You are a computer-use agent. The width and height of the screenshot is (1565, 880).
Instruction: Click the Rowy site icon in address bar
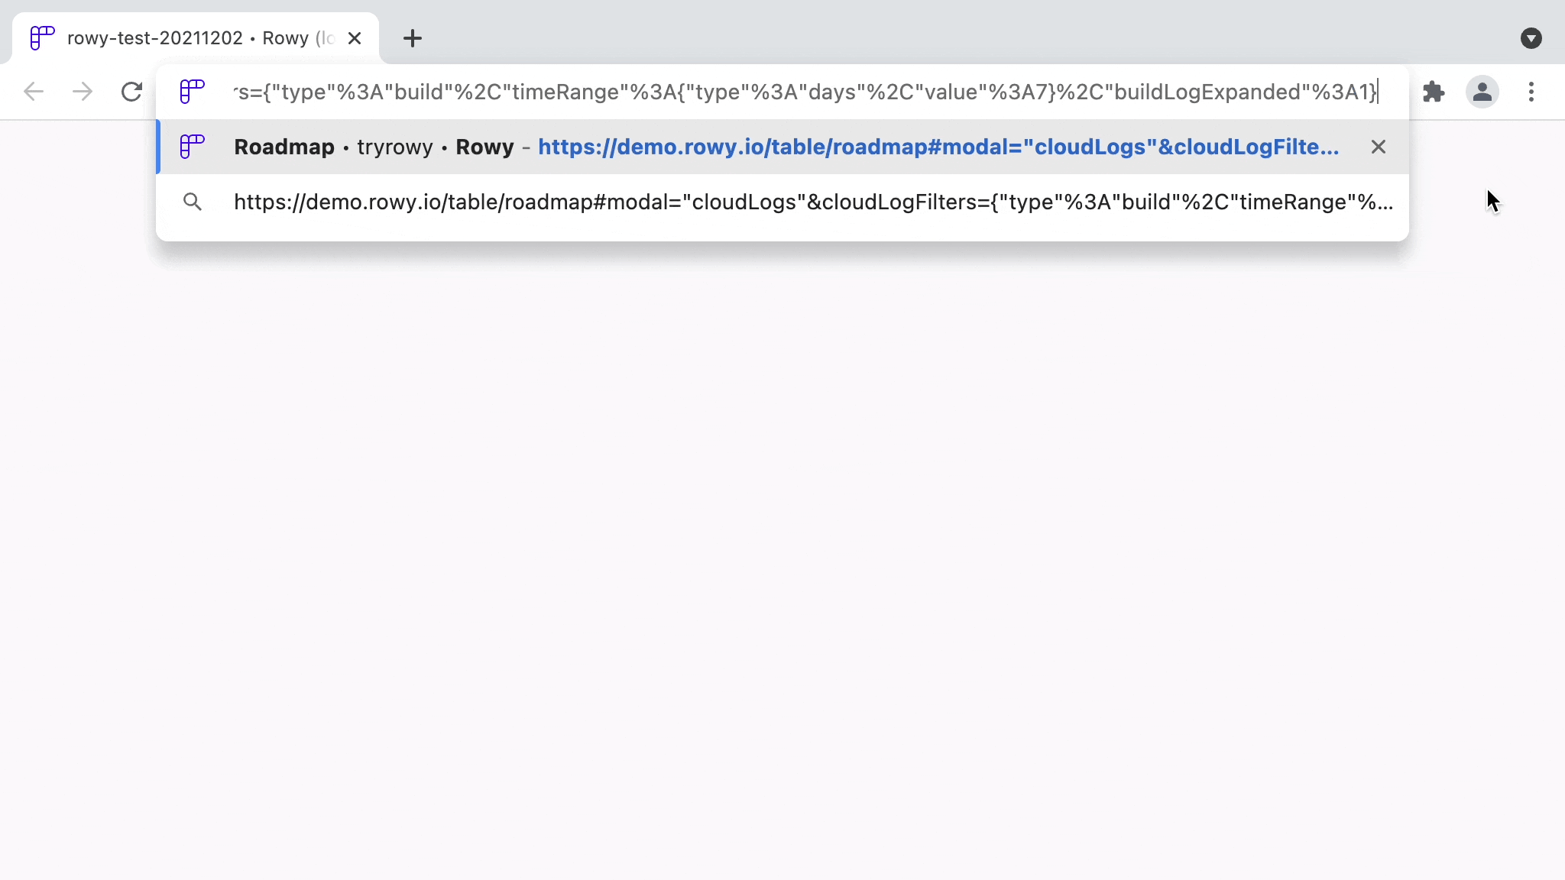[x=193, y=92]
